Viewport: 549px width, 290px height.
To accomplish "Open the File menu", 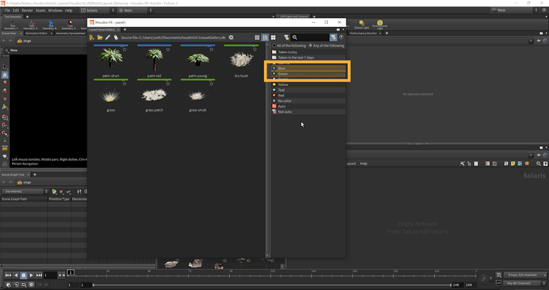I will pyautogui.click(x=7, y=10).
